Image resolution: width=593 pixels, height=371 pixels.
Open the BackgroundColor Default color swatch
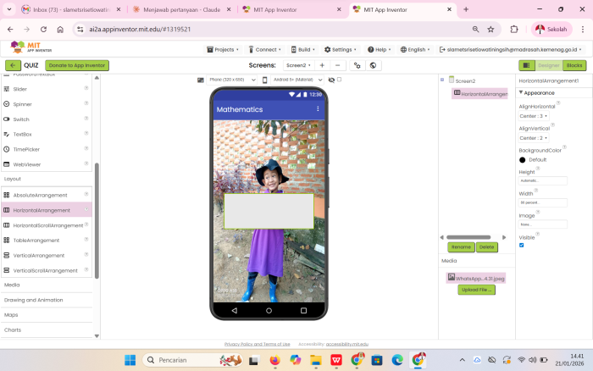coord(523,160)
